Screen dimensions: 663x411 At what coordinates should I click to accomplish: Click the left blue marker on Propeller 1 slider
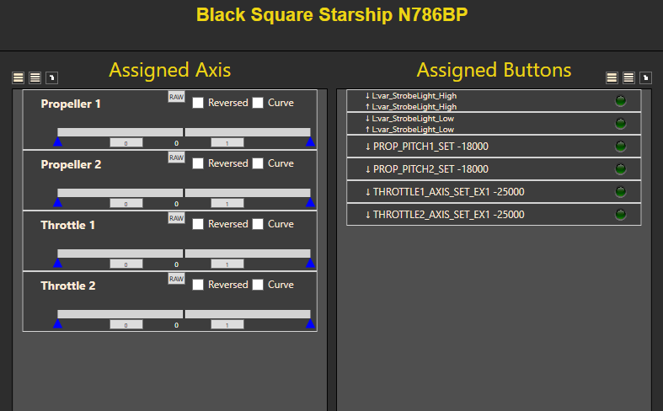pyautogui.click(x=57, y=142)
